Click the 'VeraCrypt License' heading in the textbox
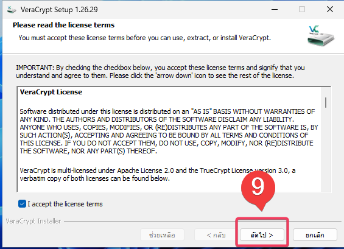The height and width of the screenshot is (249, 344). pos(51,92)
